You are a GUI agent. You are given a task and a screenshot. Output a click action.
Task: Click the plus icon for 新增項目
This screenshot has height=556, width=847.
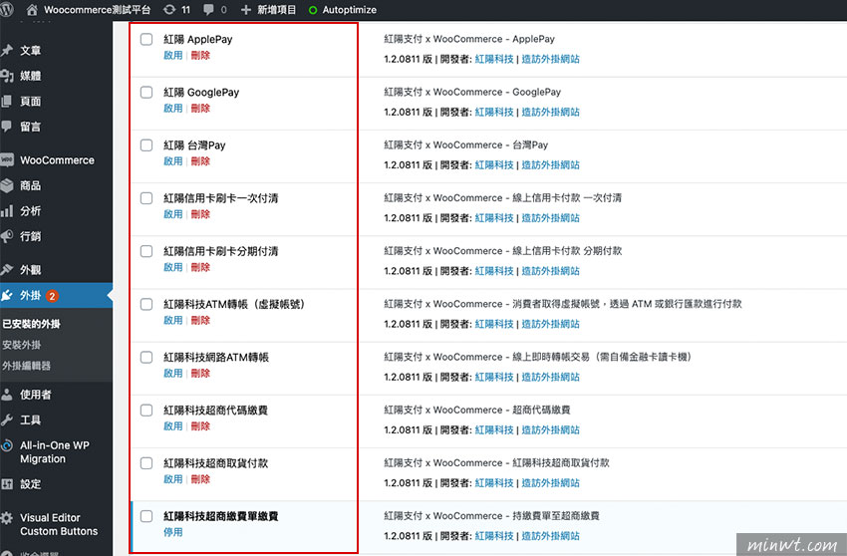(x=246, y=10)
